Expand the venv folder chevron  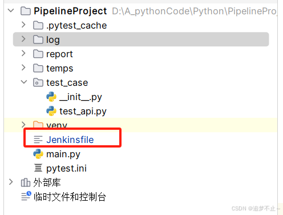point(23,125)
